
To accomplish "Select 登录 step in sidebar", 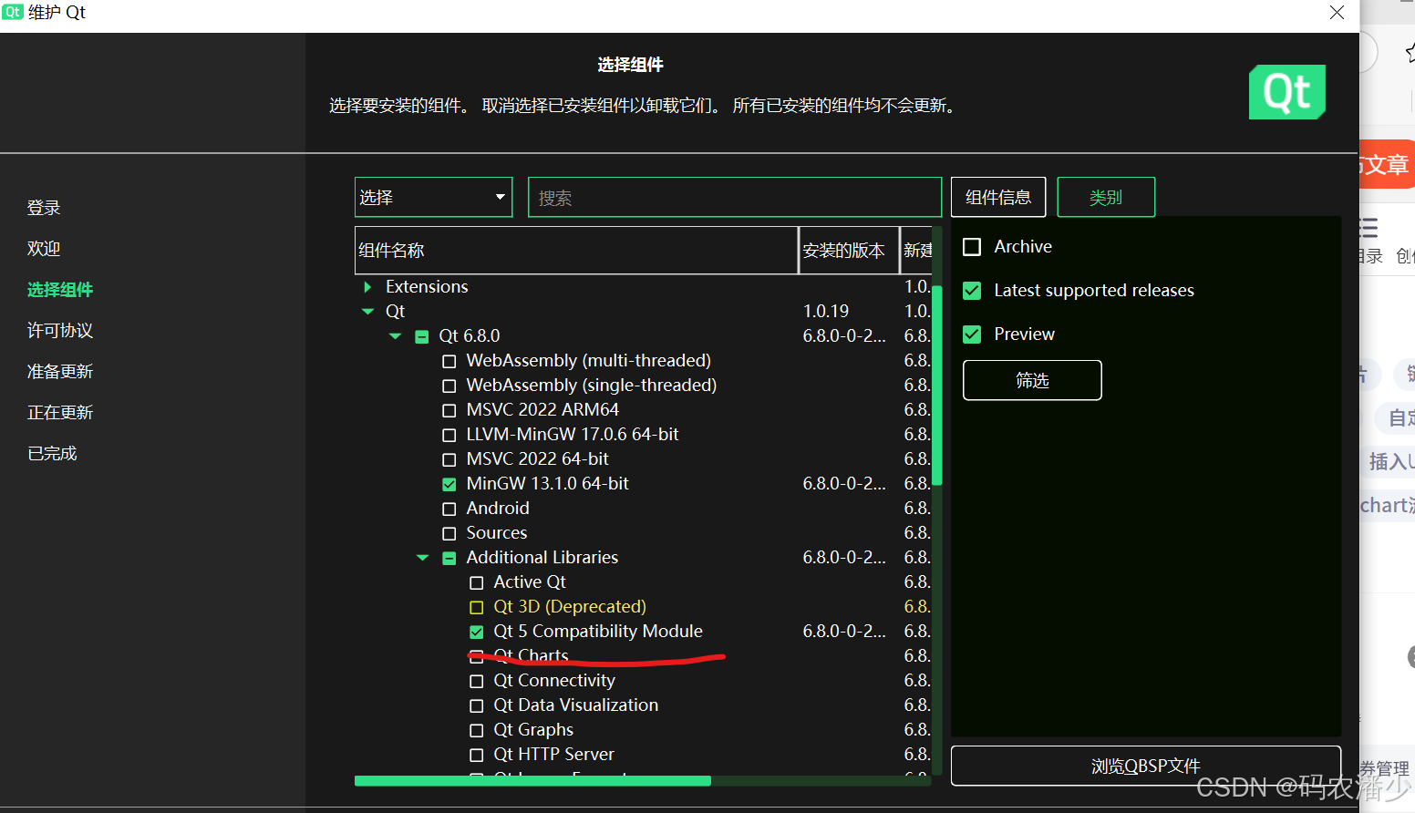I will click(44, 208).
